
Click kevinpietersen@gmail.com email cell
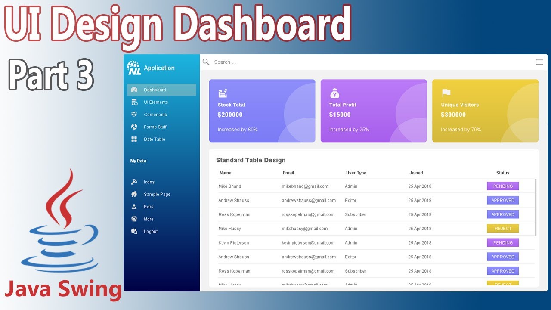(308, 243)
